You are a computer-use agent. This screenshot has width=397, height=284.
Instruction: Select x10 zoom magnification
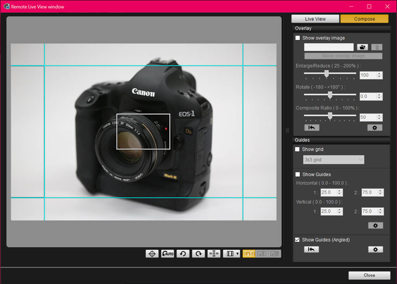coord(274,254)
